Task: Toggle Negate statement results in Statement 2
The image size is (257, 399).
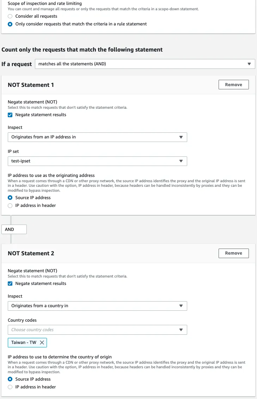Action: [10, 284]
